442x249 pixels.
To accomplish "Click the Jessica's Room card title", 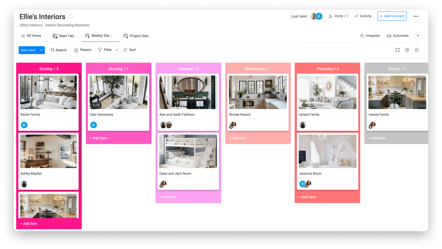I will [x=310, y=174].
